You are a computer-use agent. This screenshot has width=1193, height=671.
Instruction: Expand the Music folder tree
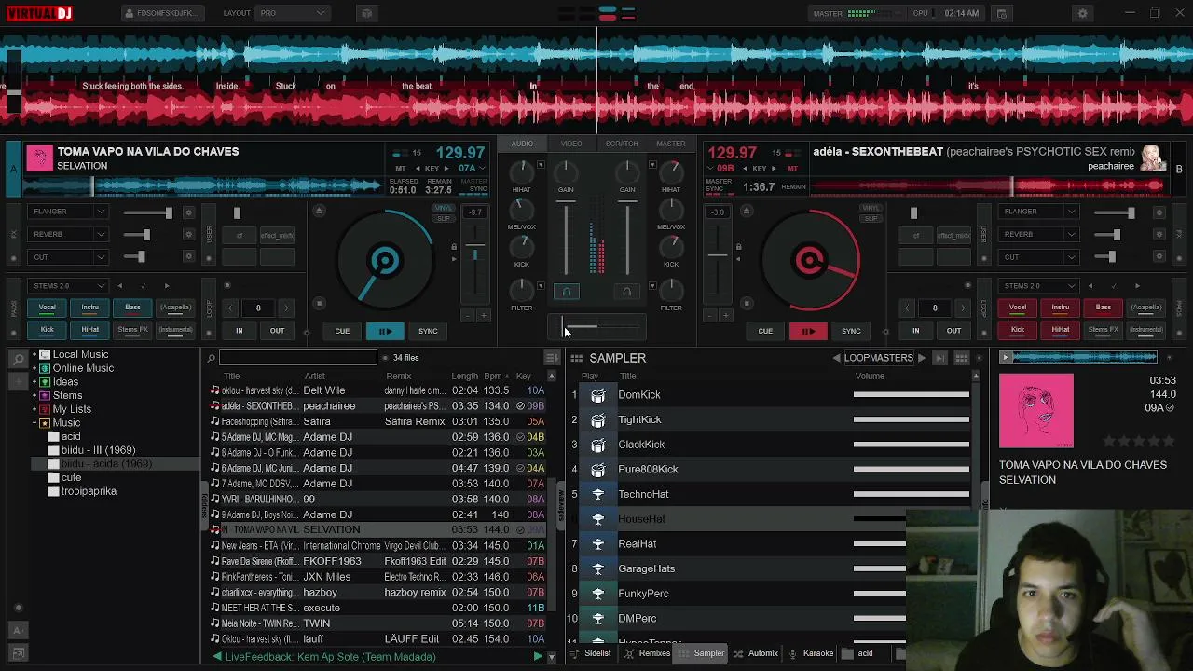point(34,423)
